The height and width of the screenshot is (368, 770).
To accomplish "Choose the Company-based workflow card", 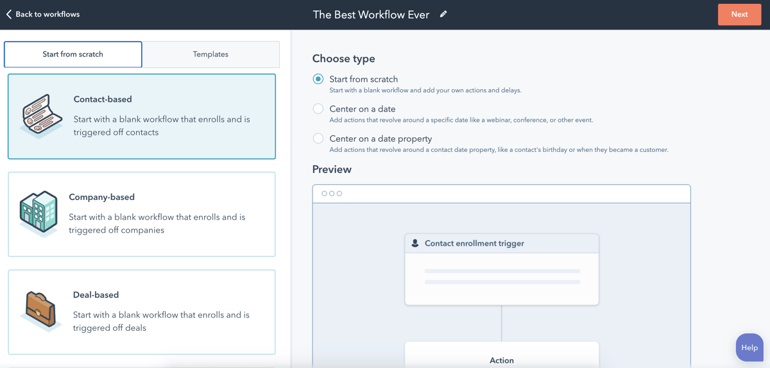I will point(142,214).
